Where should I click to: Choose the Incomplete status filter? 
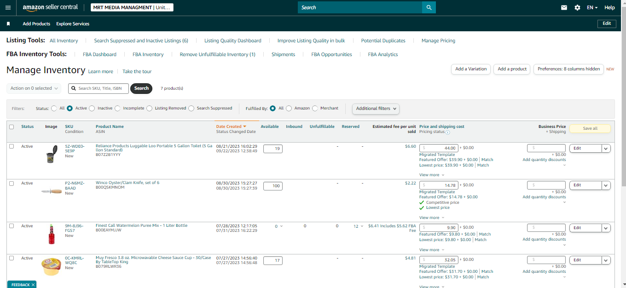(118, 109)
